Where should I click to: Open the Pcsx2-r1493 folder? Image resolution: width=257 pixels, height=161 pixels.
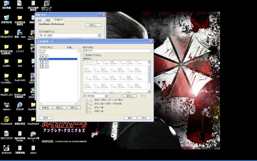tap(20, 77)
